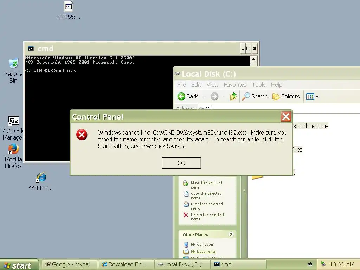Click the Back button in Local Disk window
The height and width of the screenshot is (270, 360).
pyautogui.click(x=188, y=96)
